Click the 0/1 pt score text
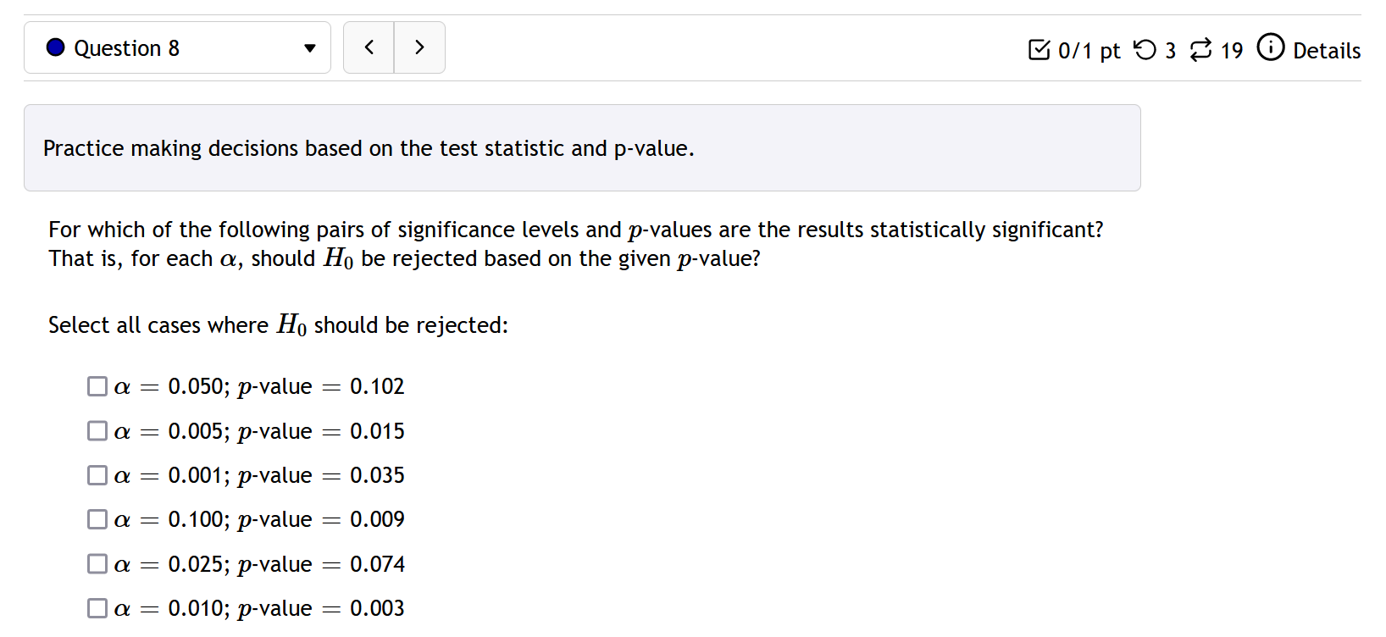The height and width of the screenshot is (637, 1386). pos(1089,51)
